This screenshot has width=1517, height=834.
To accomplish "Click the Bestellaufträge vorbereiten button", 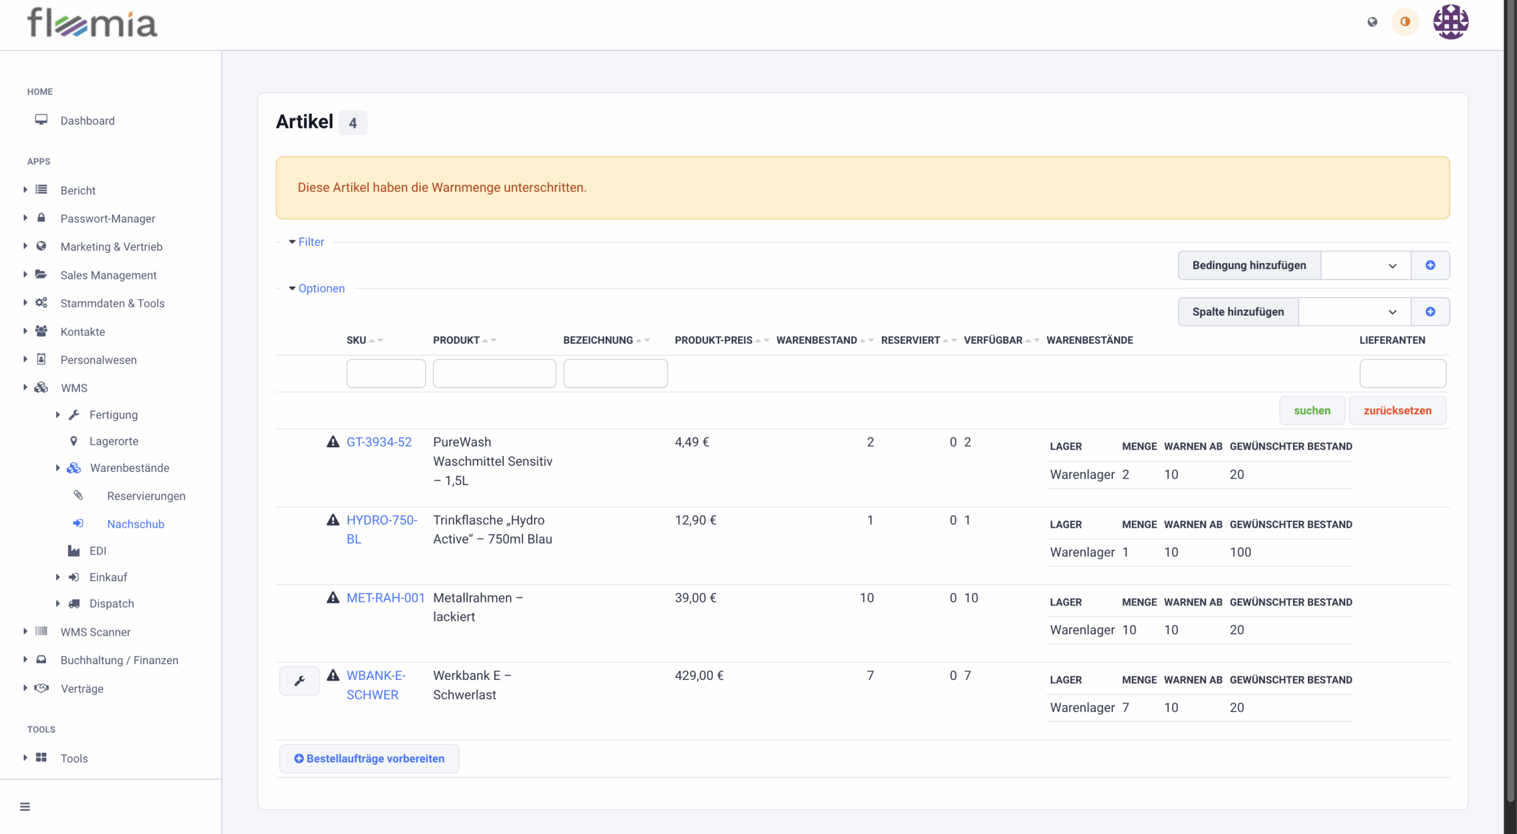I will pos(369,759).
